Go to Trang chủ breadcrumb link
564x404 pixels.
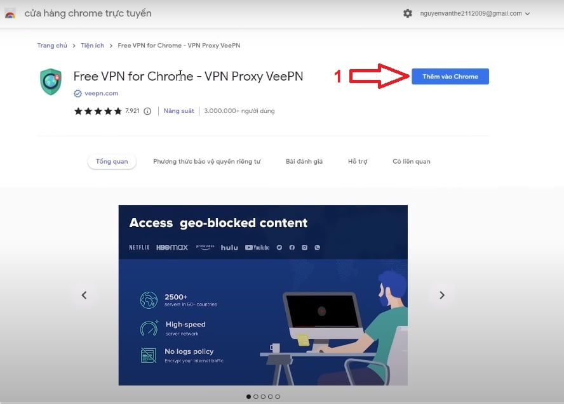52,46
